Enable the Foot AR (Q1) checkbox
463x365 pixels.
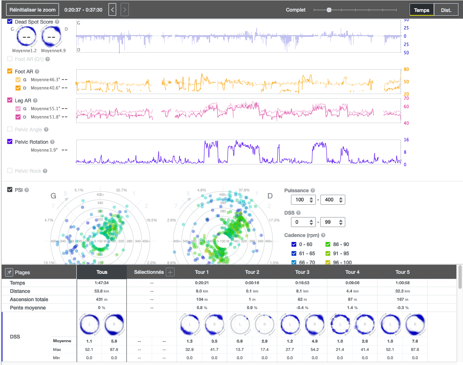(10, 59)
